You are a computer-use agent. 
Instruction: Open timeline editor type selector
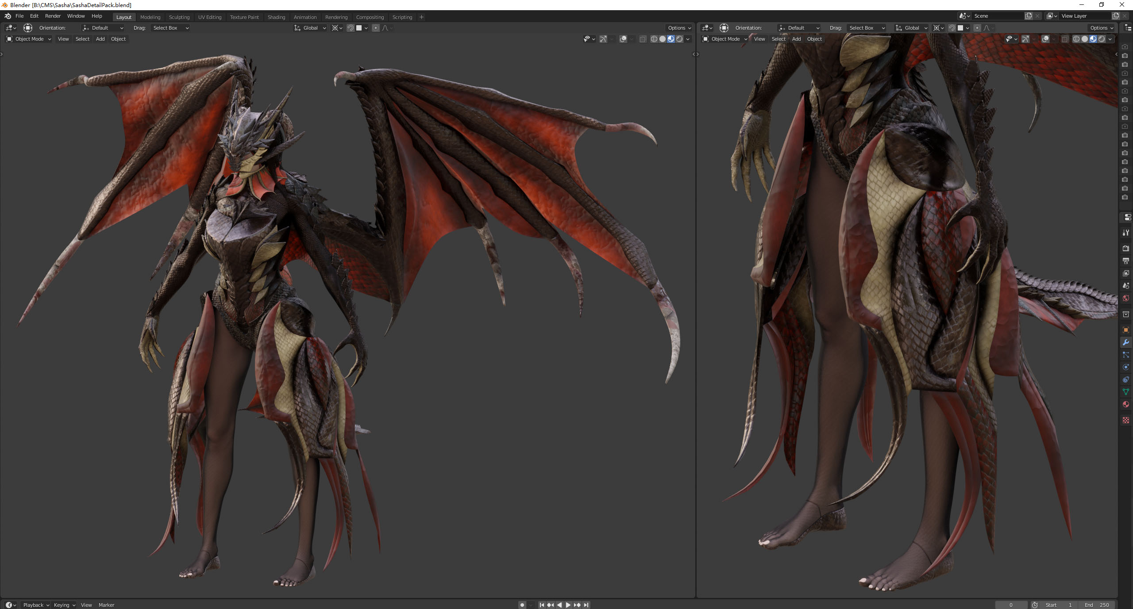11,605
